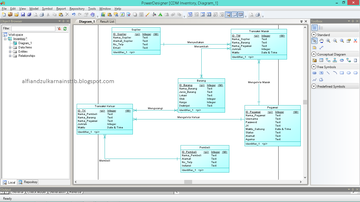Click the Filter input field in Object Browser

(33, 28)
